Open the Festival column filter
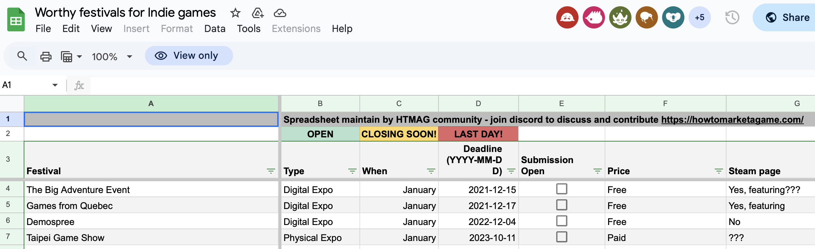The height and width of the screenshot is (249, 815). [x=271, y=171]
